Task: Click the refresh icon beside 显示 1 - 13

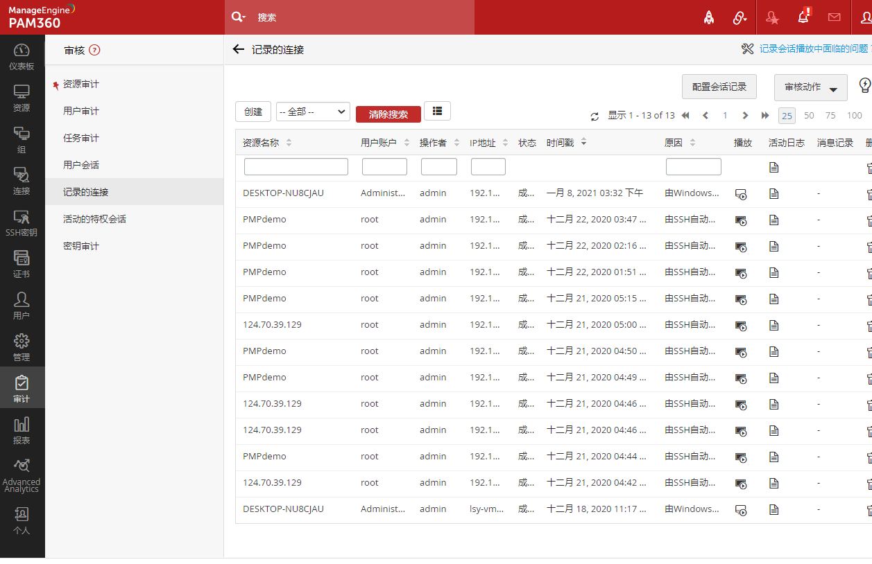Action: 595,116
